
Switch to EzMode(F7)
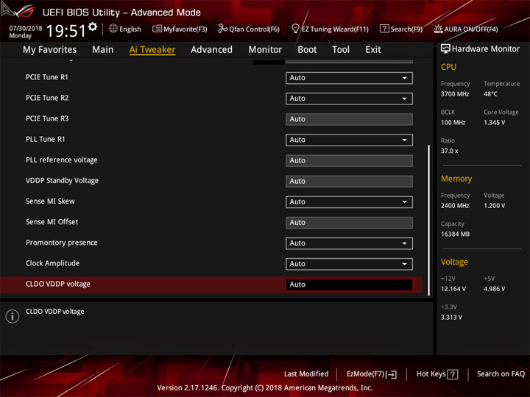(x=372, y=374)
